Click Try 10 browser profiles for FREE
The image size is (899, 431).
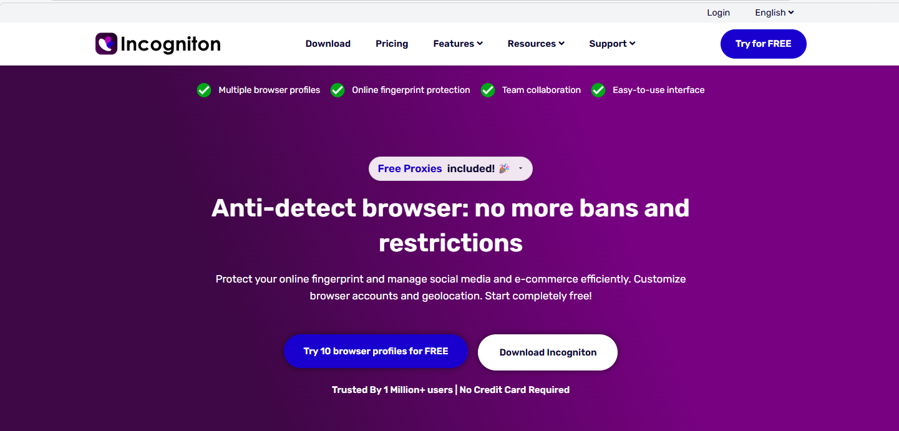(376, 351)
